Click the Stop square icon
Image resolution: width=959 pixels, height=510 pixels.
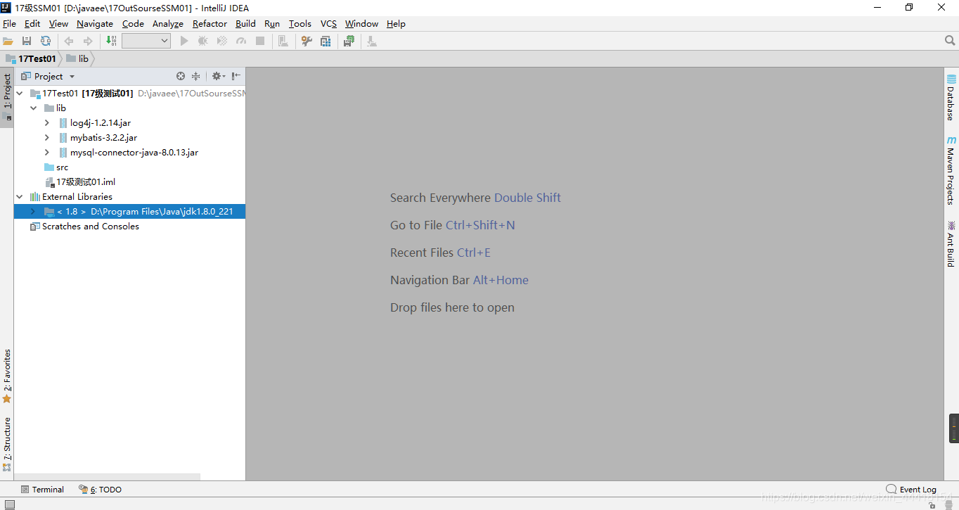[x=260, y=42]
